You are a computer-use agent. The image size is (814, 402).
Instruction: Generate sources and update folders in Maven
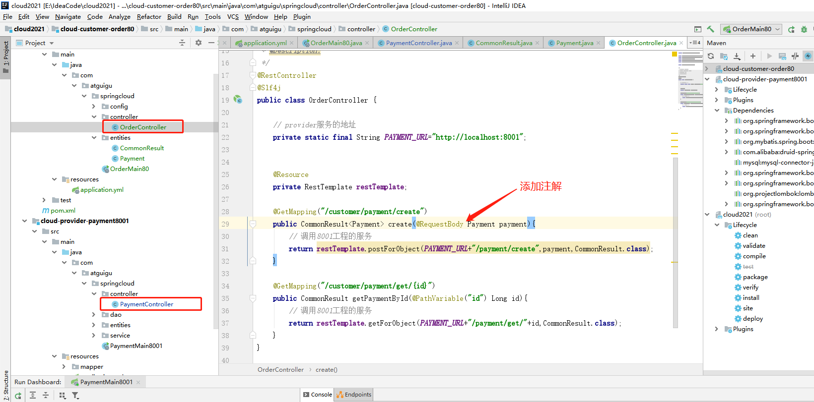point(724,56)
